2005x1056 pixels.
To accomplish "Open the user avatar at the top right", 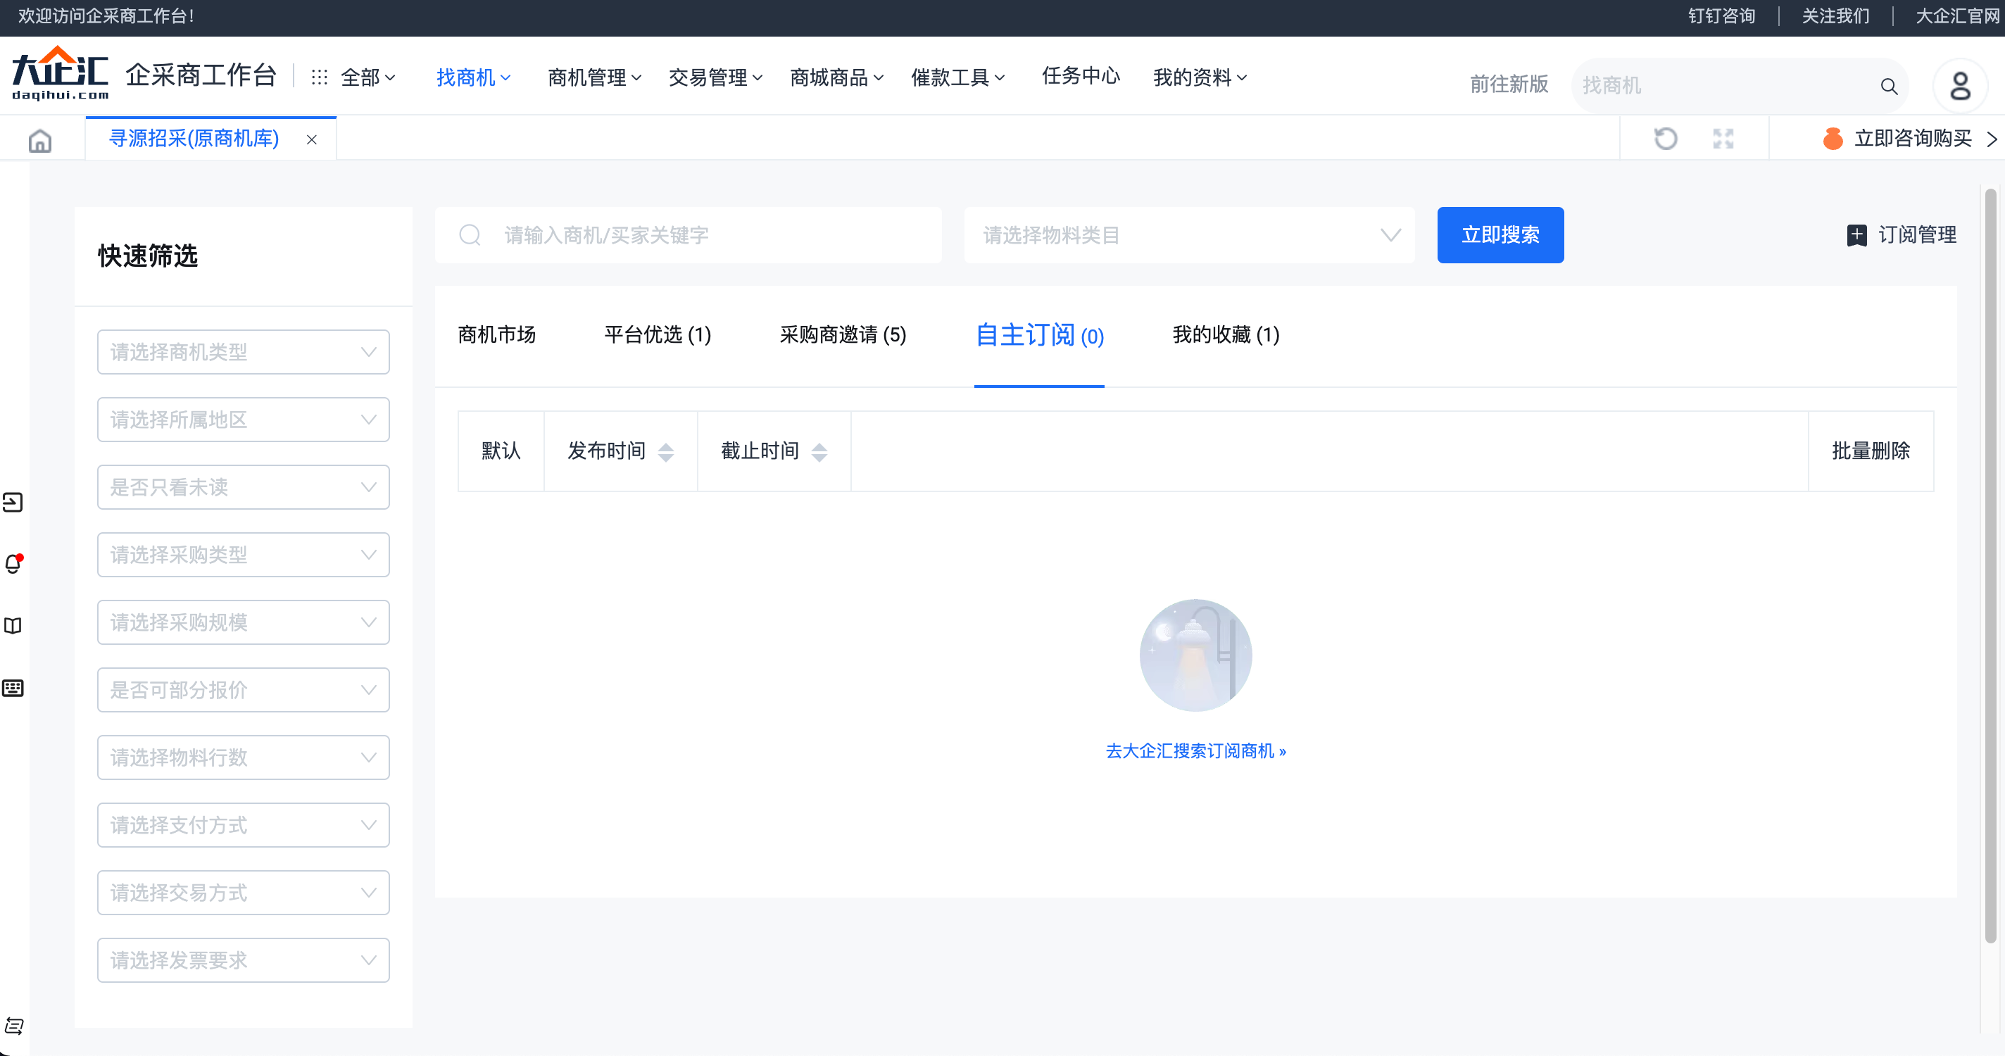I will (1960, 86).
